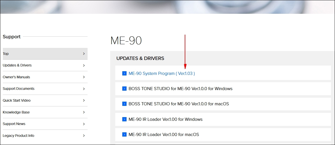Image resolution: width=335 pixels, height=145 pixels.
Task: Open Support Documents in the sidebar
Action: [45, 89]
